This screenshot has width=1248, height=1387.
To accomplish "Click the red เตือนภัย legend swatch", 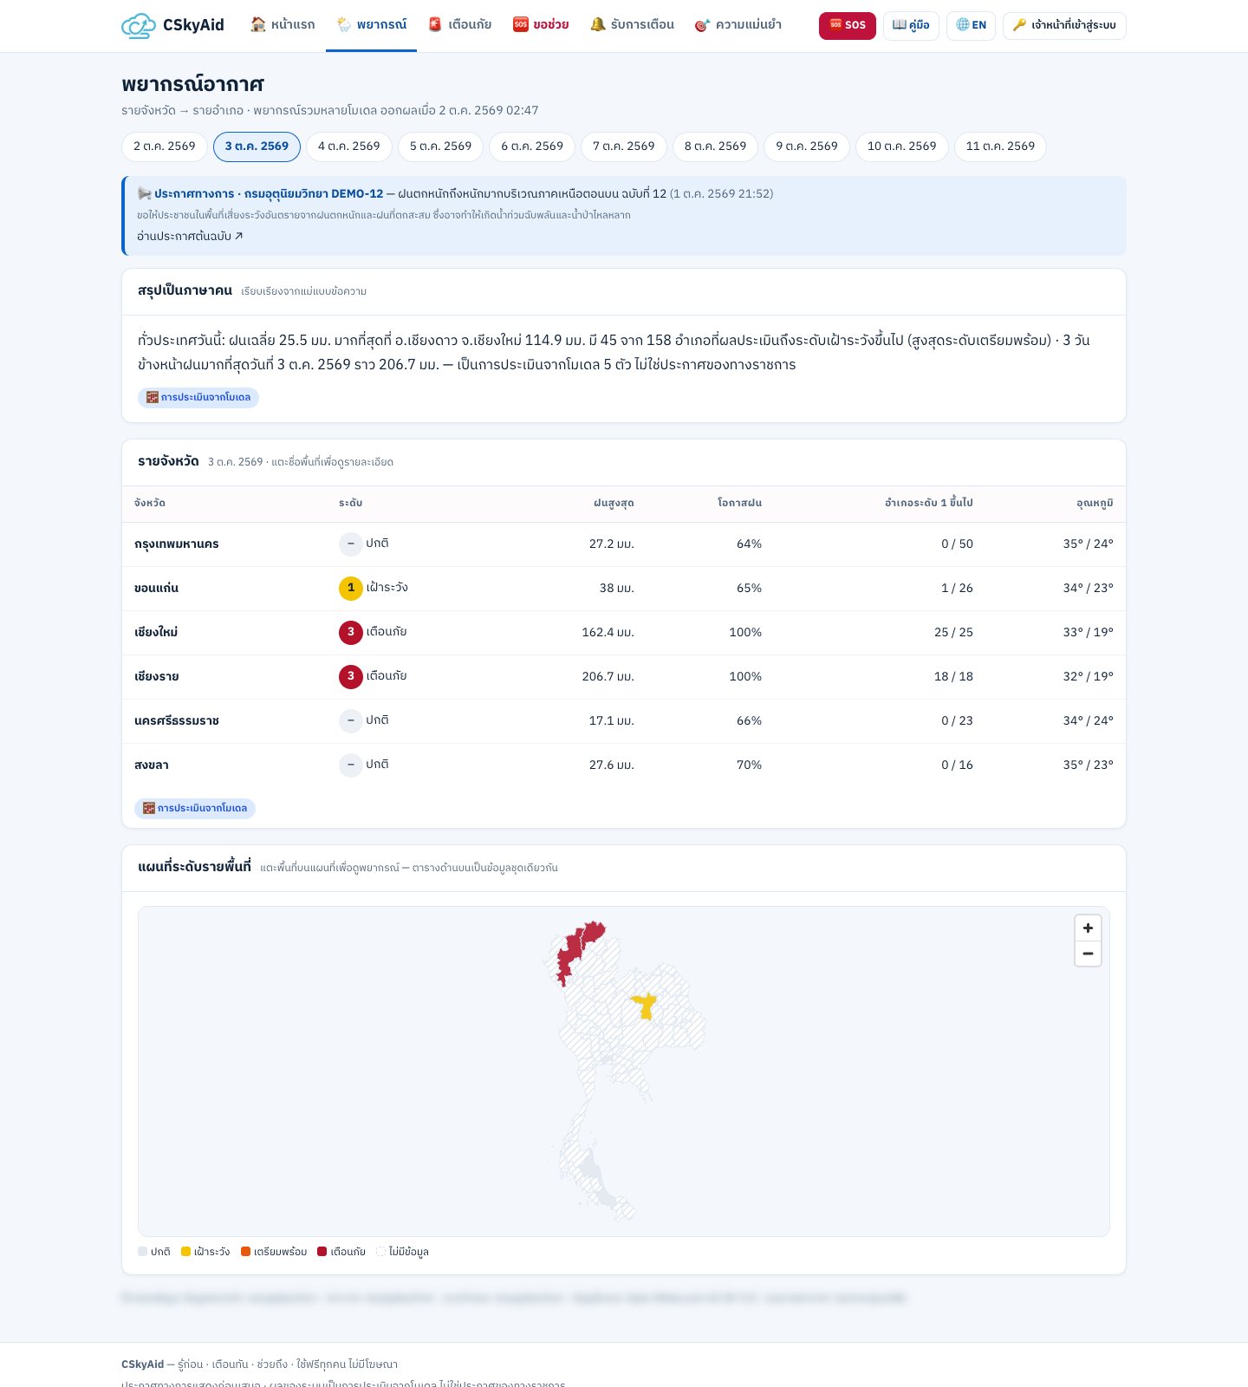I will (322, 1252).
